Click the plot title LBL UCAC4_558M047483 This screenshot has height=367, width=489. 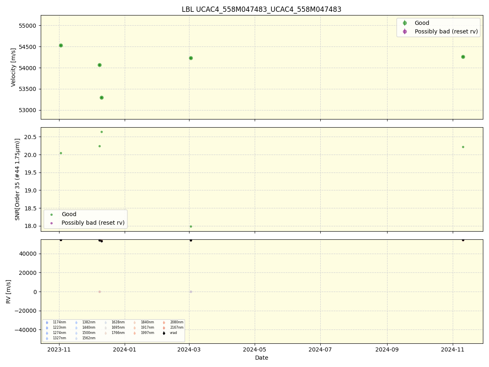(x=262, y=9)
